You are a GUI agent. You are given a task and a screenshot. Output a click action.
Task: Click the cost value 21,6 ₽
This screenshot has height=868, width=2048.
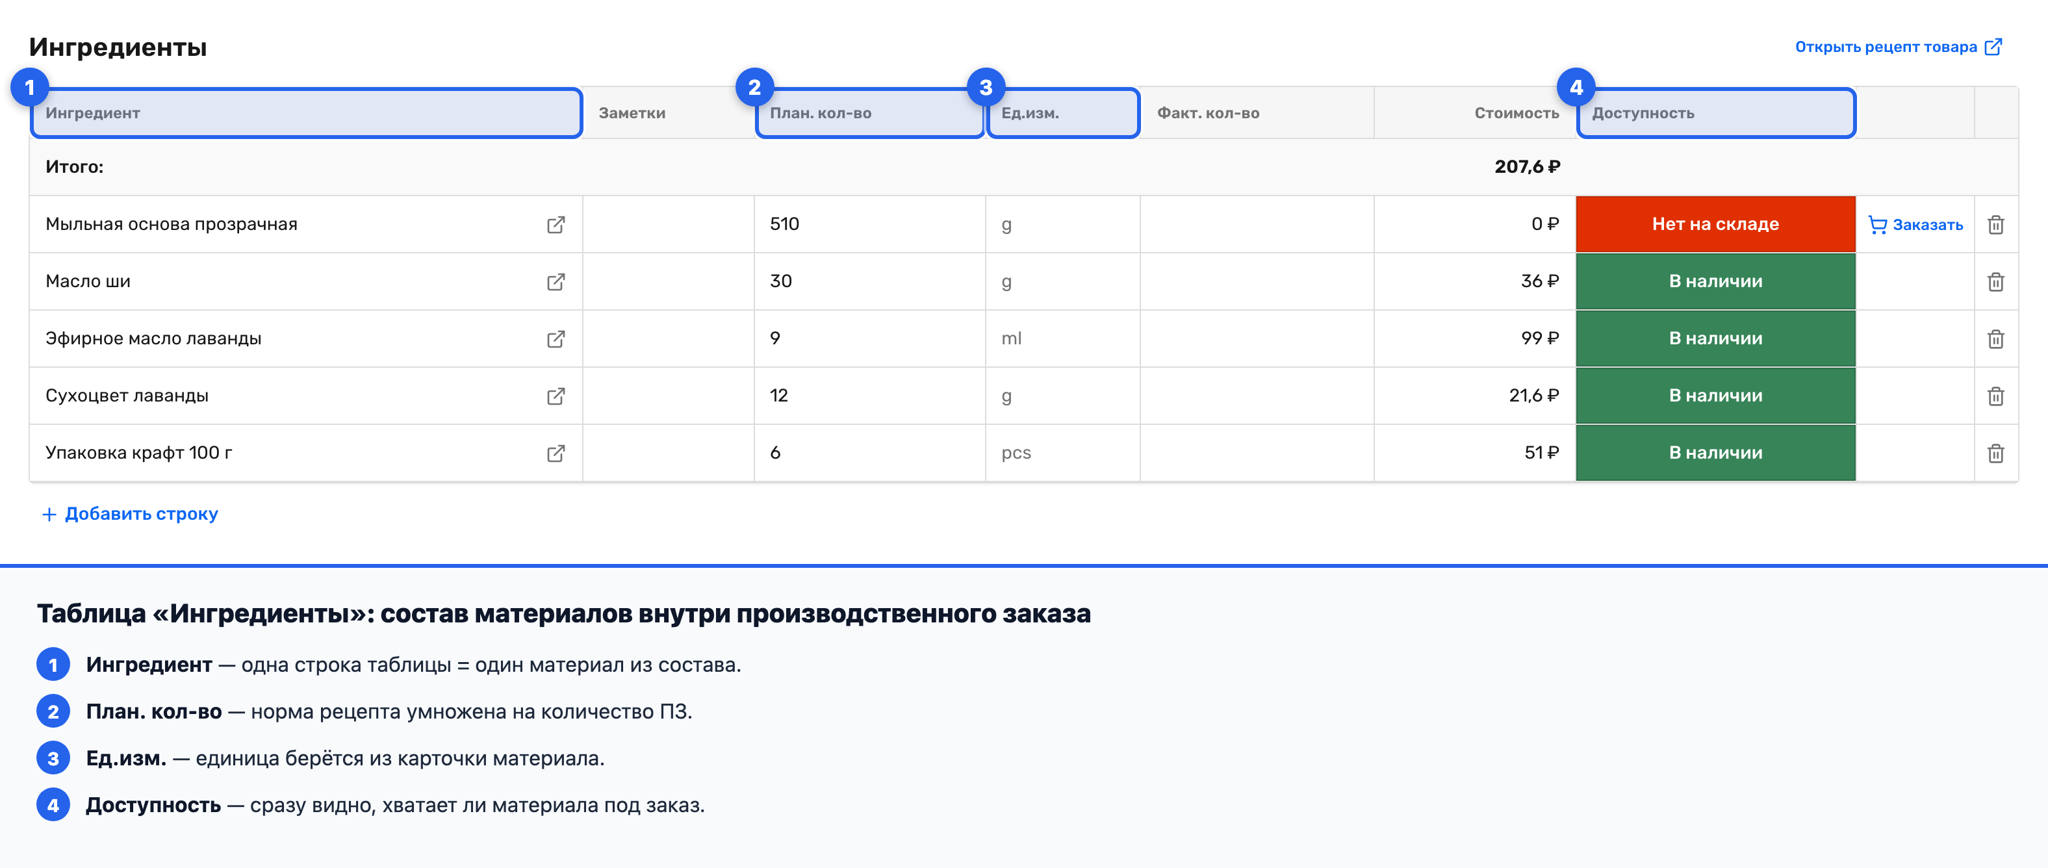(x=1533, y=396)
